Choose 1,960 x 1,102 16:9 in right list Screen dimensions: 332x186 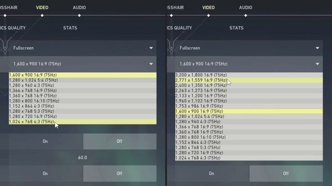pos(249,101)
